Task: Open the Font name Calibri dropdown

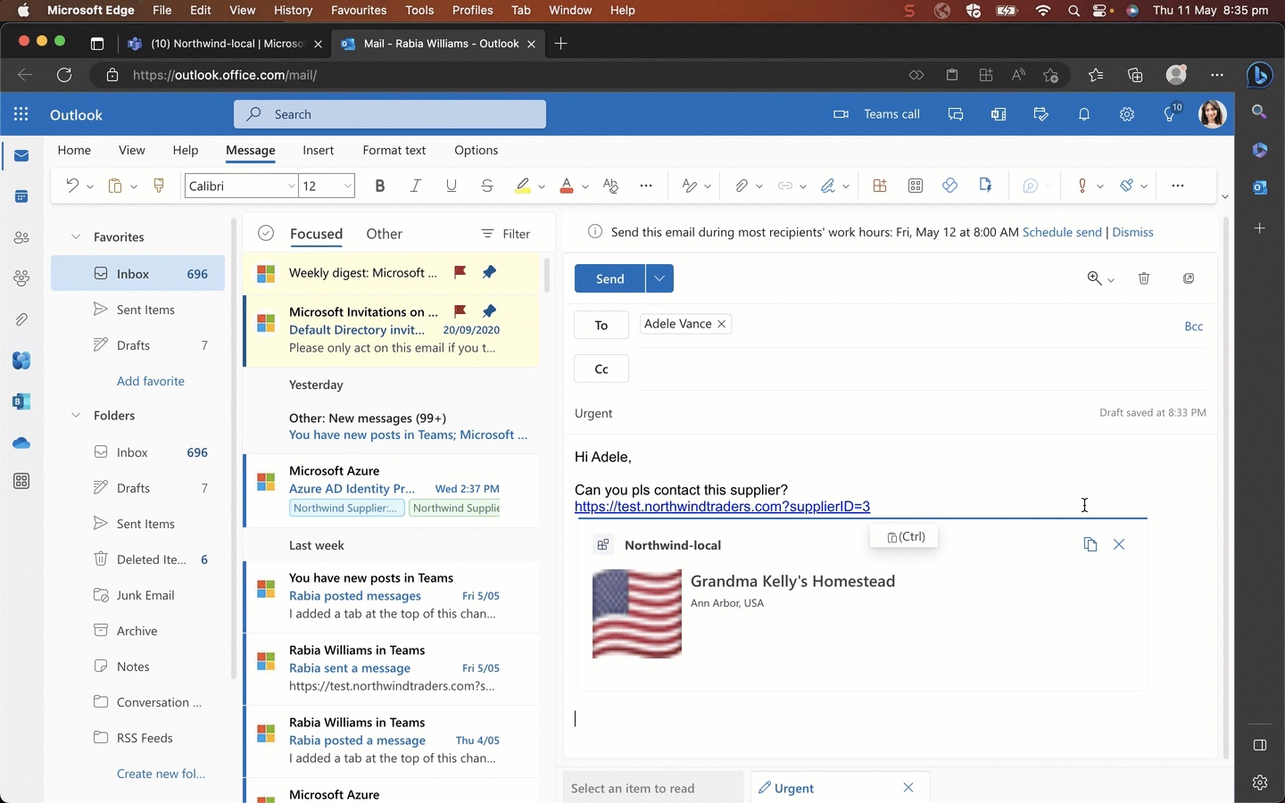Action: [292, 186]
